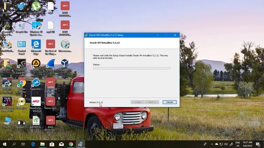Viewport: 264px width, 148px height.
Task: Select the AIMP desktop shortcut
Action: point(36,65)
